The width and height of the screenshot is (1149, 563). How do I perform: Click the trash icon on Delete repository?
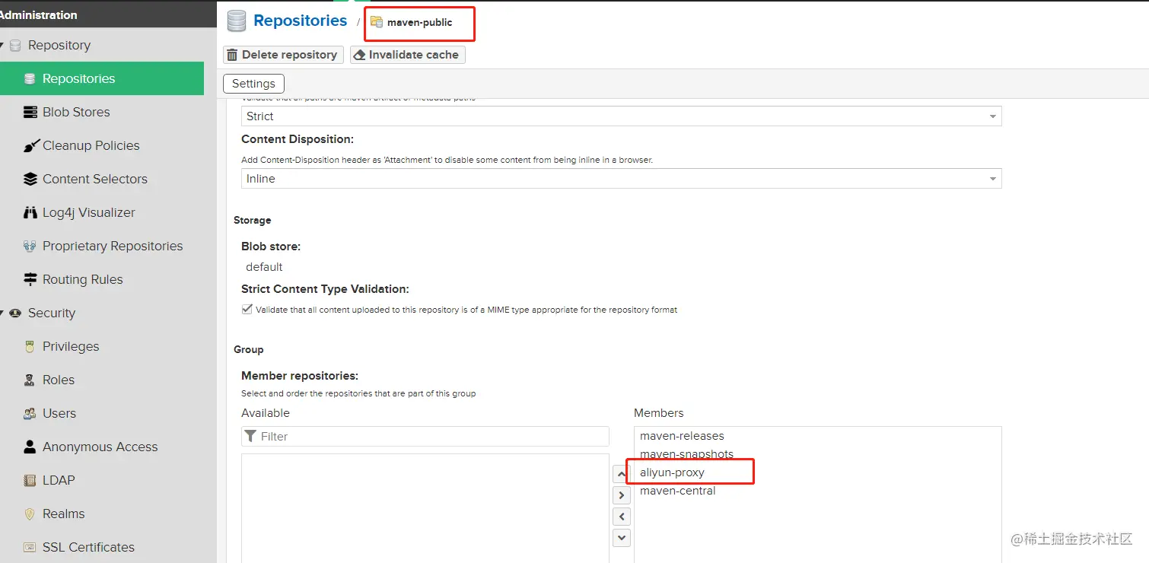[x=232, y=55]
